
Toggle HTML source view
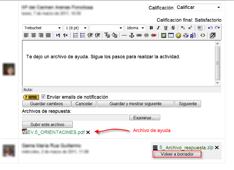click(x=203, y=35)
